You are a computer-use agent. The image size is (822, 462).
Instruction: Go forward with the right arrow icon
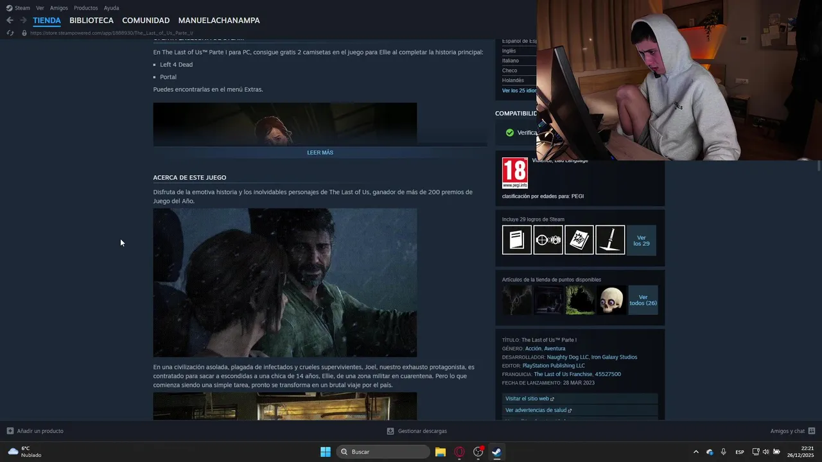click(23, 21)
